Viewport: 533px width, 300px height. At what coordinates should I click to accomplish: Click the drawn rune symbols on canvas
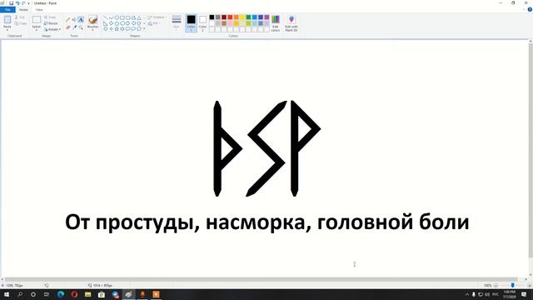tap(267, 148)
